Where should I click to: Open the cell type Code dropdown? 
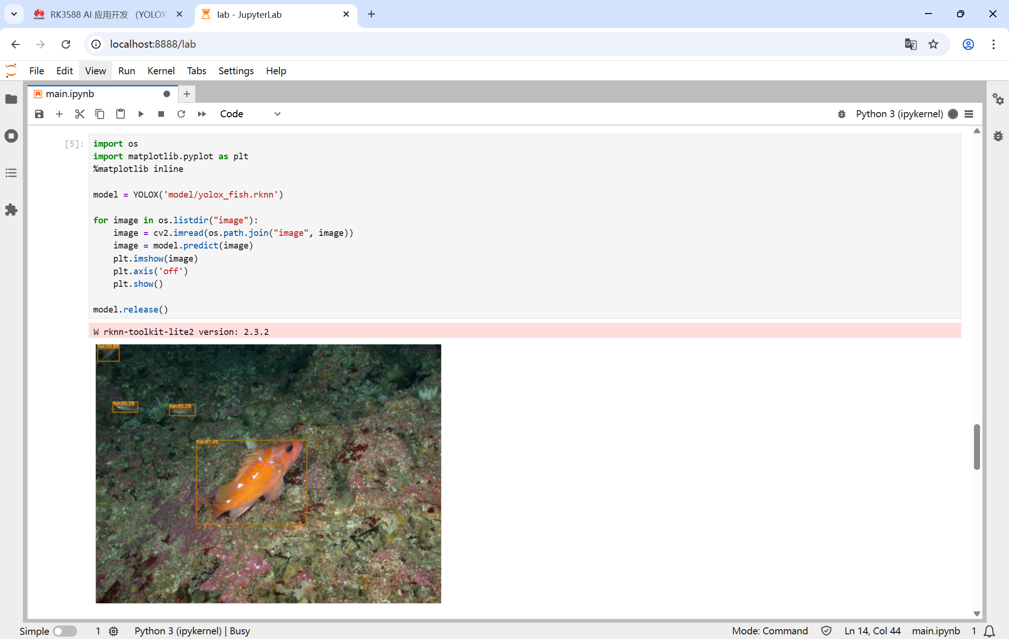(x=250, y=114)
